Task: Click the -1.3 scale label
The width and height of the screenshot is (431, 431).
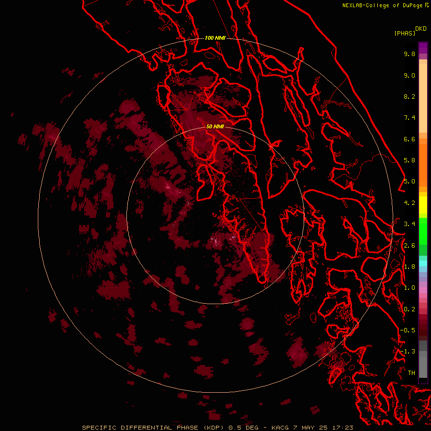Action: [408, 352]
